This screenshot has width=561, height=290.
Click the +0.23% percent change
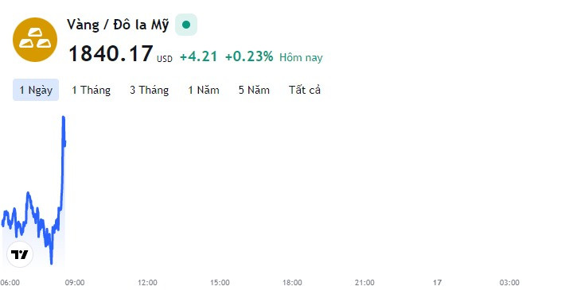249,56
